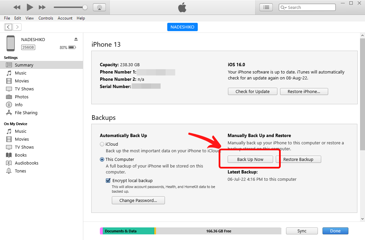This screenshot has height=240, width=365.
Task: Click the blue Done button
Action: [335, 231]
